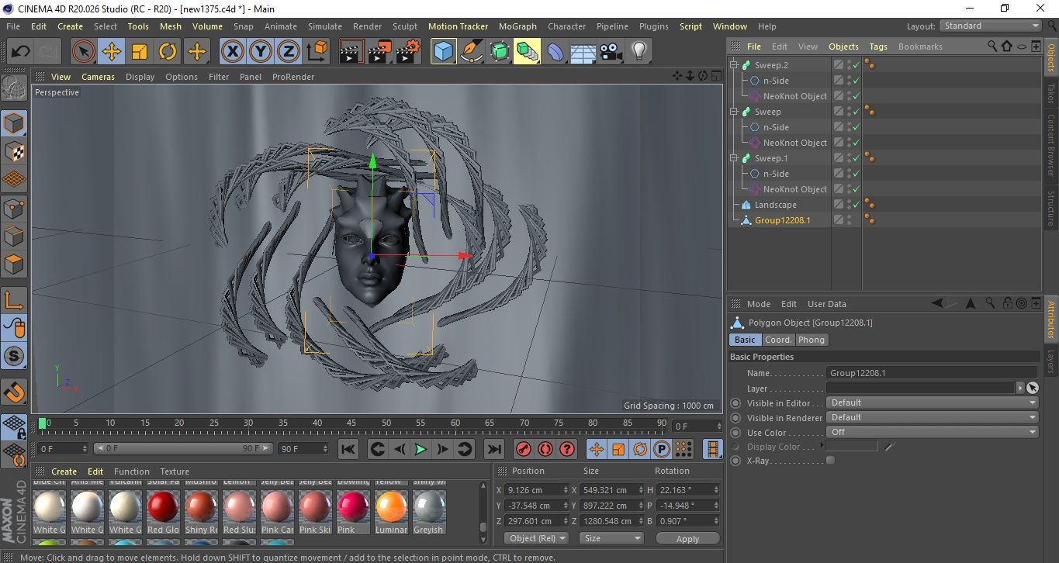Toggle visibility dots for Group12208.1
The width and height of the screenshot is (1059, 563).
click(850, 220)
